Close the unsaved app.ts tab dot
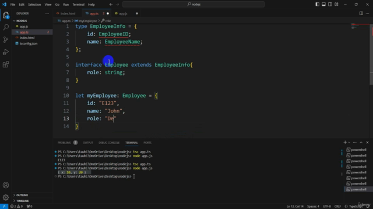 108,13
